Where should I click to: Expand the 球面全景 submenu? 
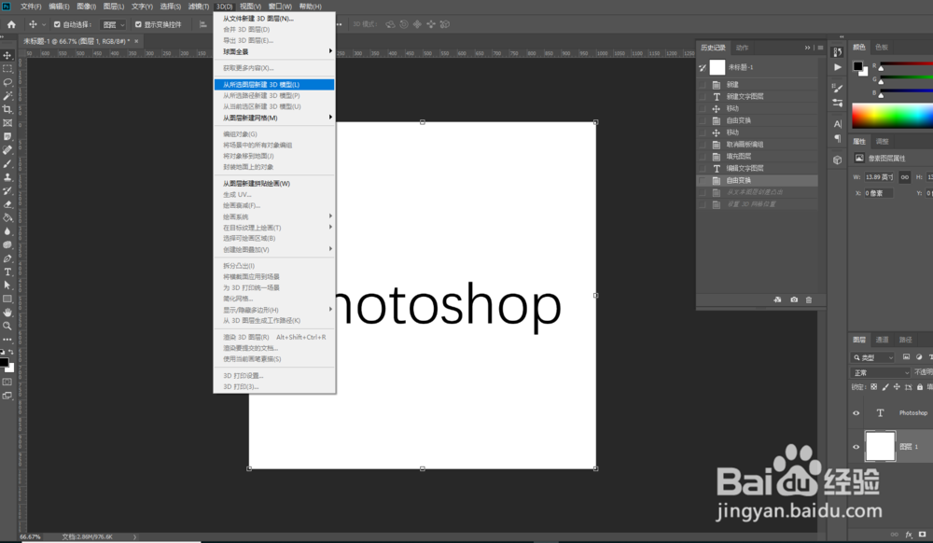tap(273, 51)
